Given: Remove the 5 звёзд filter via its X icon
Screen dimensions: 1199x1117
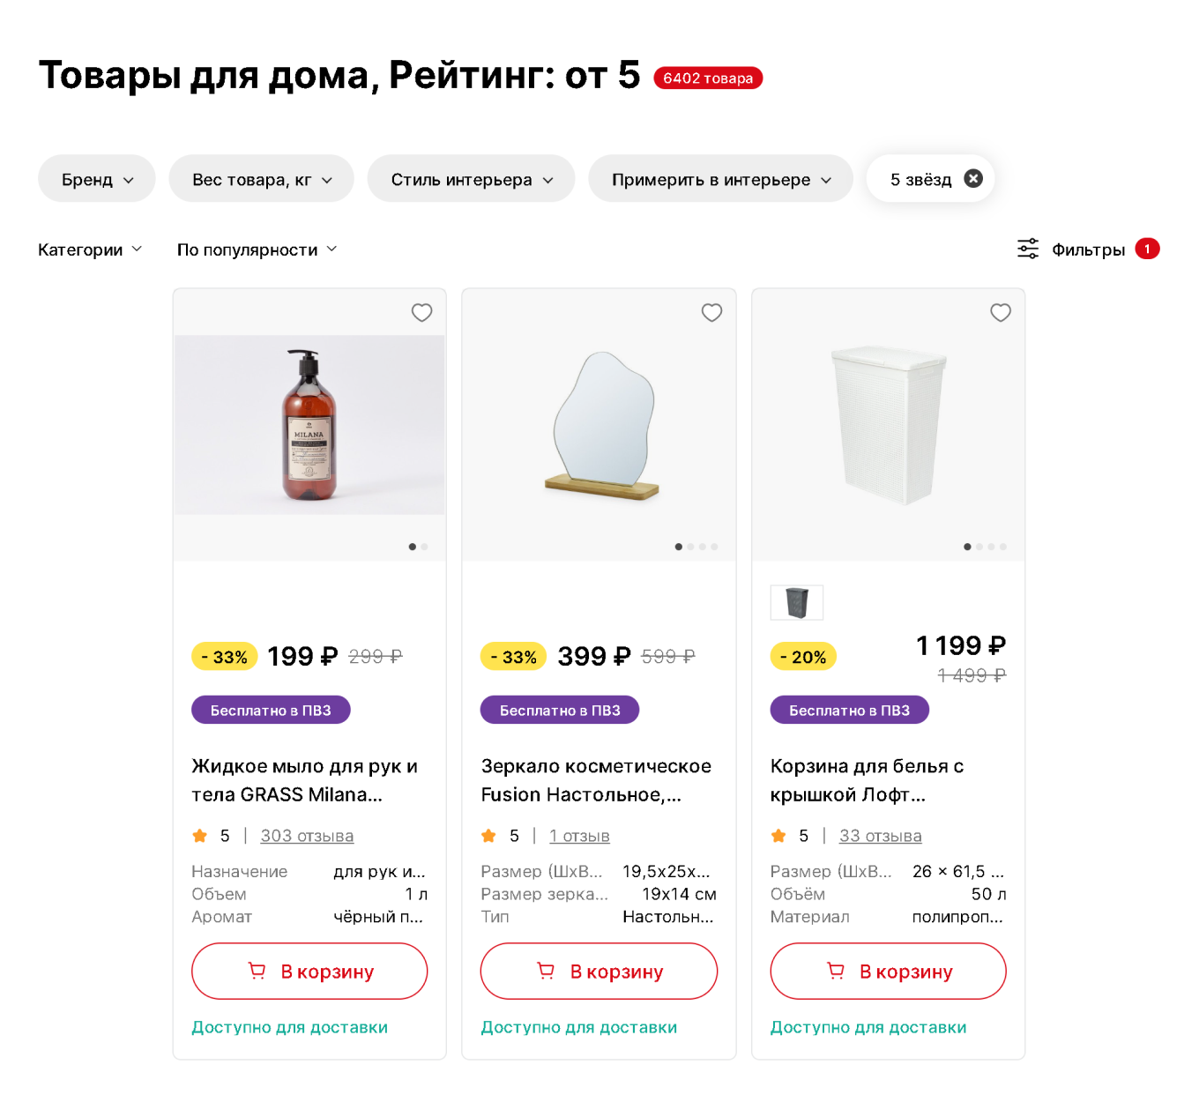Looking at the screenshot, I should pyautogui.click(x=972, y=178).
